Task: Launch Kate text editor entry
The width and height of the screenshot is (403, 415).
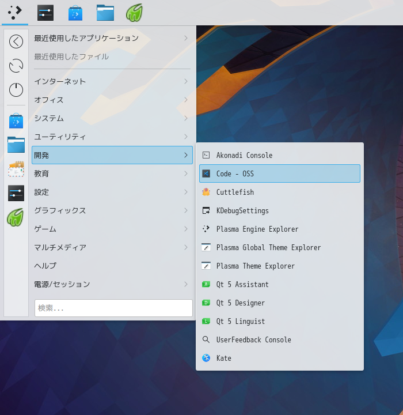Action: (x=280, y=358)
